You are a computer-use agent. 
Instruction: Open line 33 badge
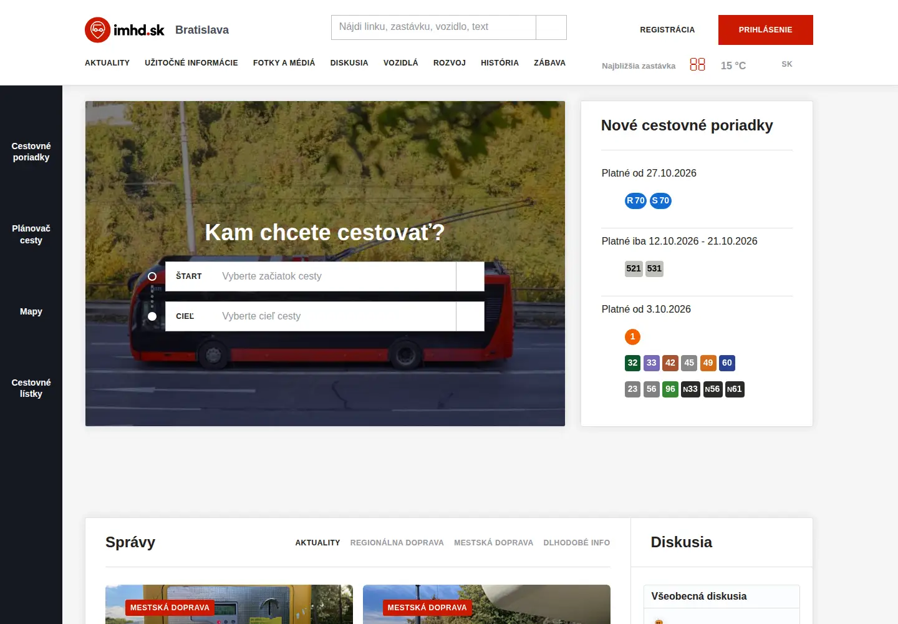(x=651, y=363)
